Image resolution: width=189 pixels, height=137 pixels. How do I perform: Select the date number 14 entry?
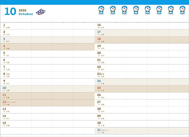pos(4,116)
